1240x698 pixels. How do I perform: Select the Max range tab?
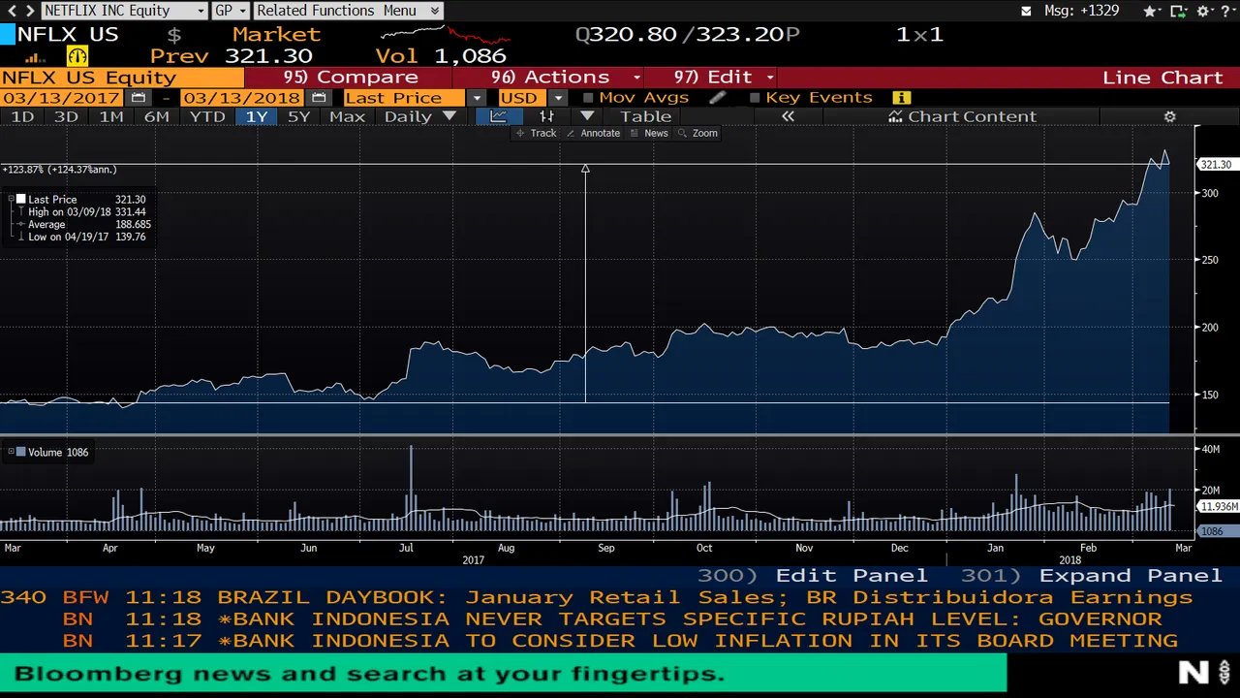click(347, 116)
